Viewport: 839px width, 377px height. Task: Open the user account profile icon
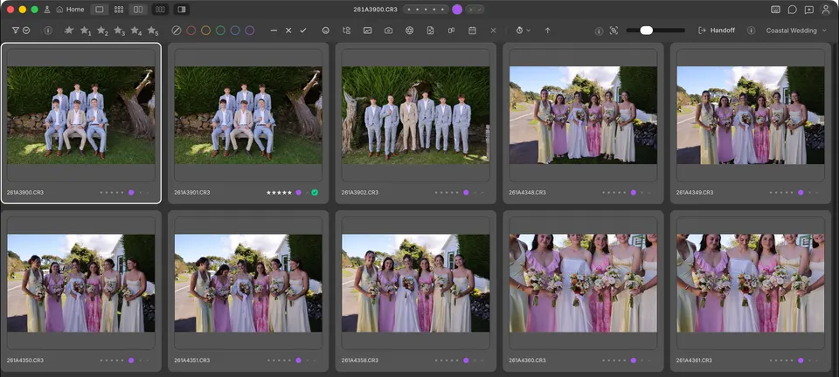coord(826,9)
